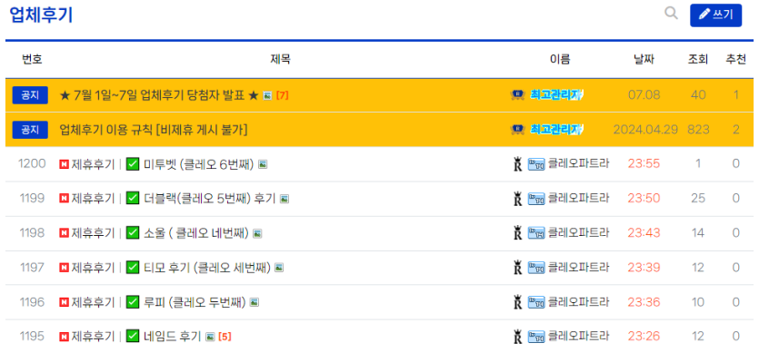Click the image icon on 네임드 후기 post
The image size is (759, 353).
tap(210, 337)
